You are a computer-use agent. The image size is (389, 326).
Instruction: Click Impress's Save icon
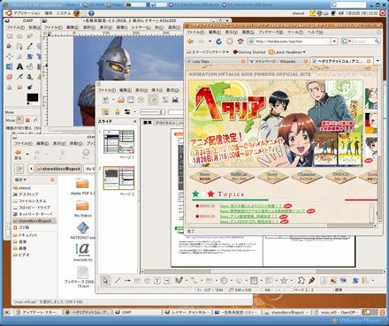click(x=131, y=100)
